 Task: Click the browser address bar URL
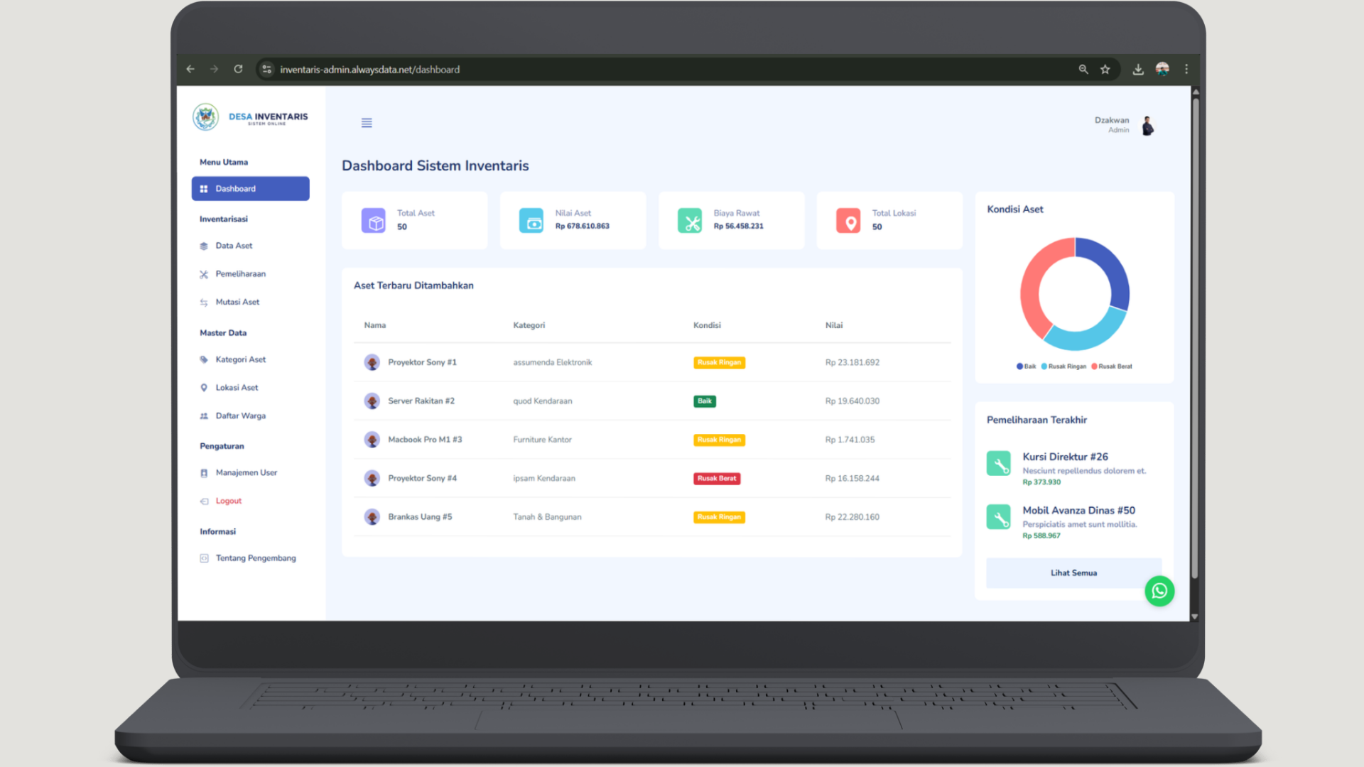(x=369, y=70)
